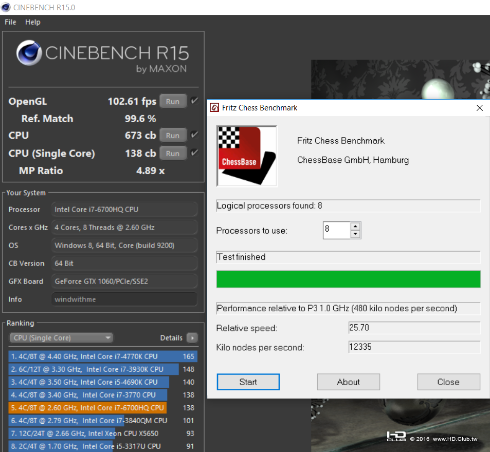
Task: Run the CPU benchmark
Action: [x=173, y=136]
